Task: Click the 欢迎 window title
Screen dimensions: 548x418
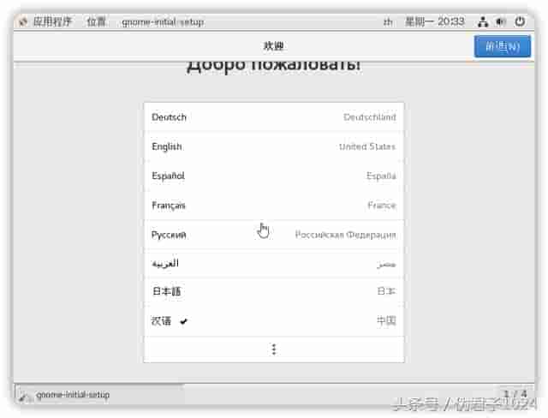Action: click(x=273, y=45)
